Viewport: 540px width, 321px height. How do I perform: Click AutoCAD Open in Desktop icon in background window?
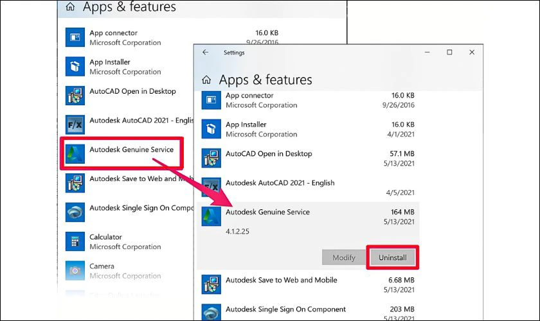75,96
